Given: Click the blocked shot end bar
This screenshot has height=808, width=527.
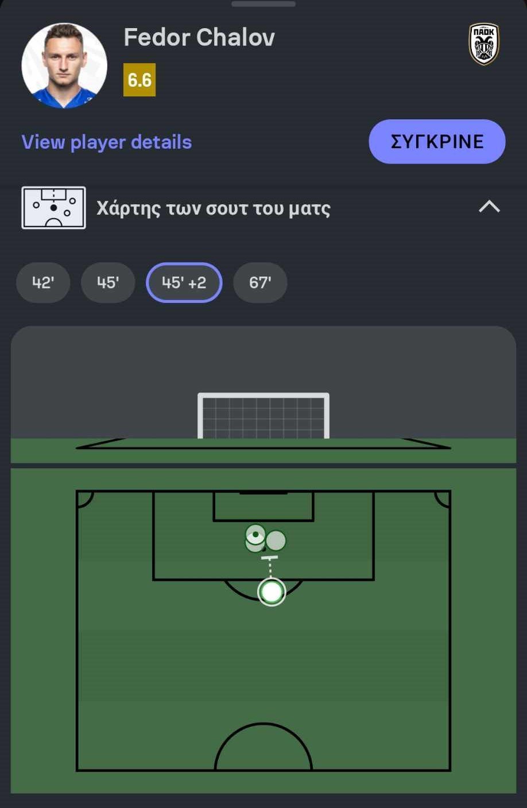Looking at the screenshot, I should (x=269, y=557).
